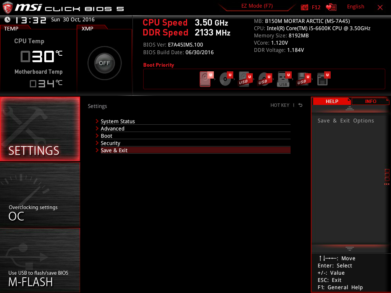Open Advanced submenu
The image size is (391, 293).
click(x=195, y=129)
